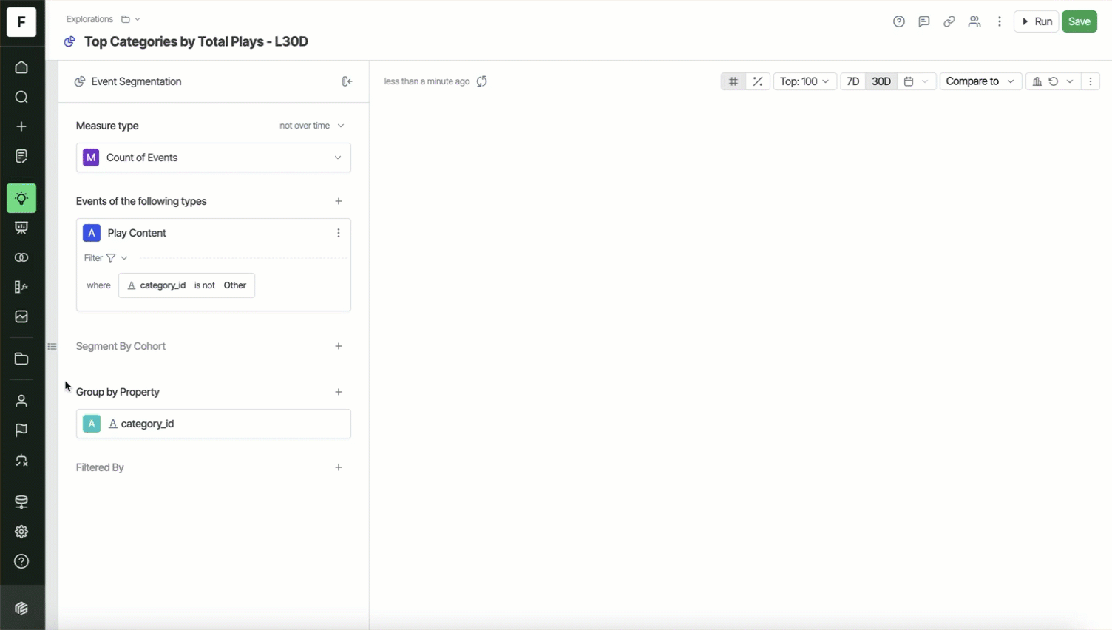Open the search icon in sidebar
The image size is (1112, 630).
21,97
